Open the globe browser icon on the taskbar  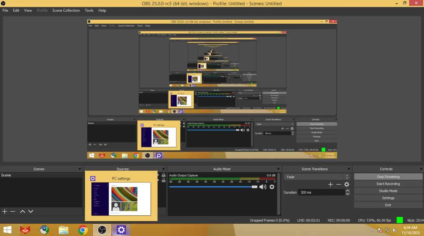(44, 230)
